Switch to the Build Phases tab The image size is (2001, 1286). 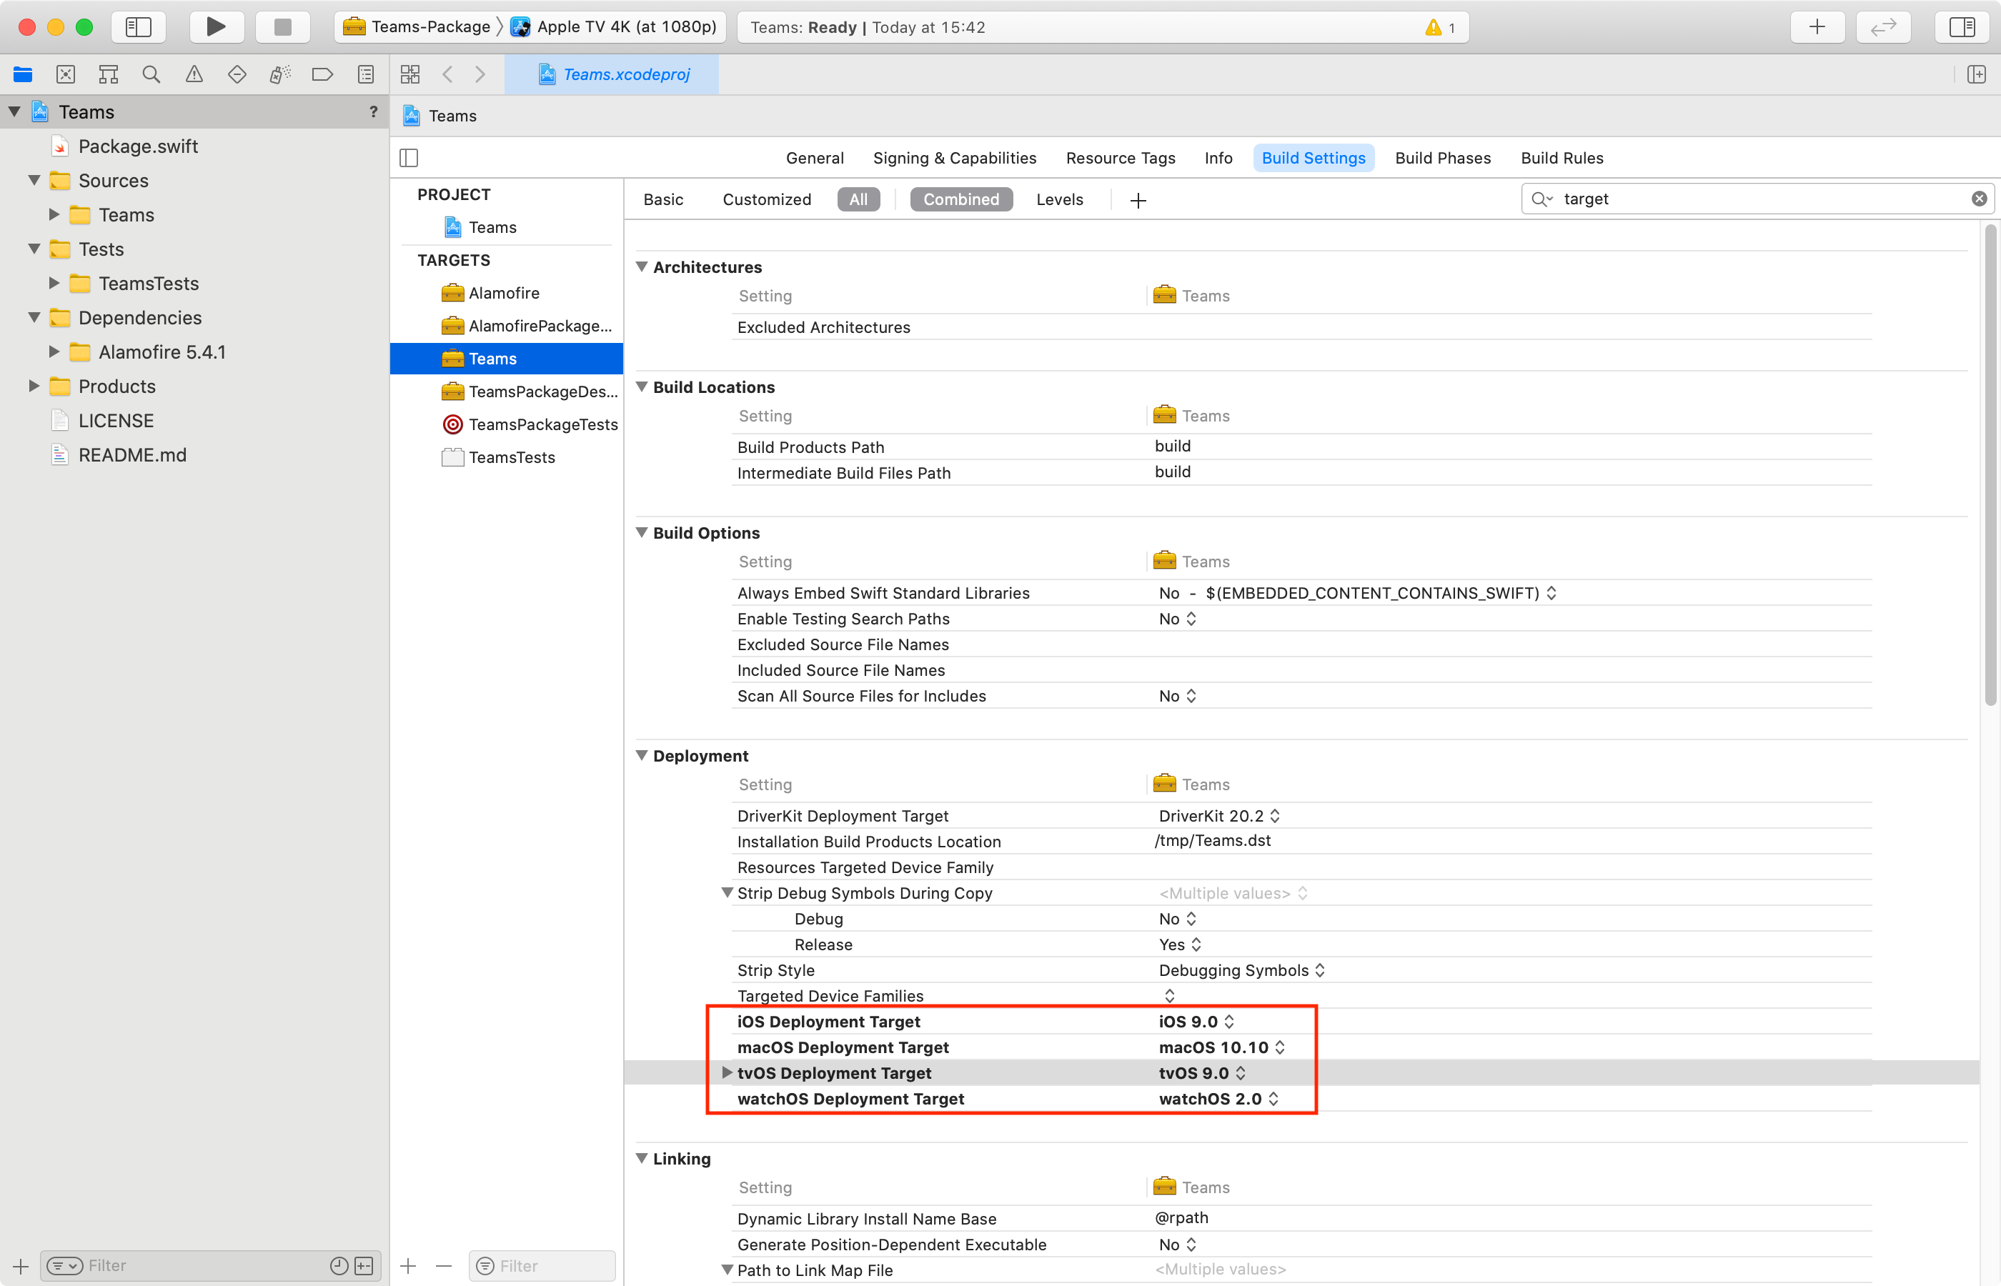pyautogui.click(x=1442, y=158)
